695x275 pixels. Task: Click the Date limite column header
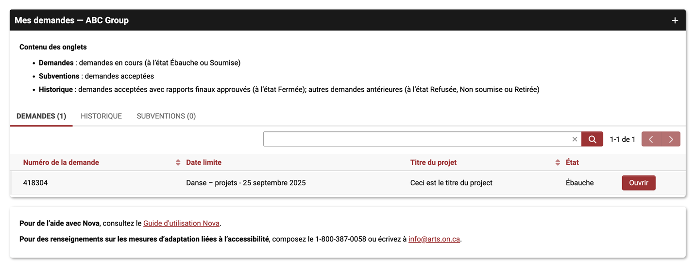tap(203, 162)
